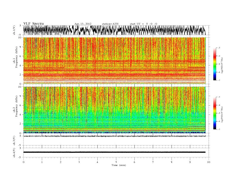The width and height of the screenshot is (235, 182).
Task: Click time-axis tick label "7"
Action: 153,162
